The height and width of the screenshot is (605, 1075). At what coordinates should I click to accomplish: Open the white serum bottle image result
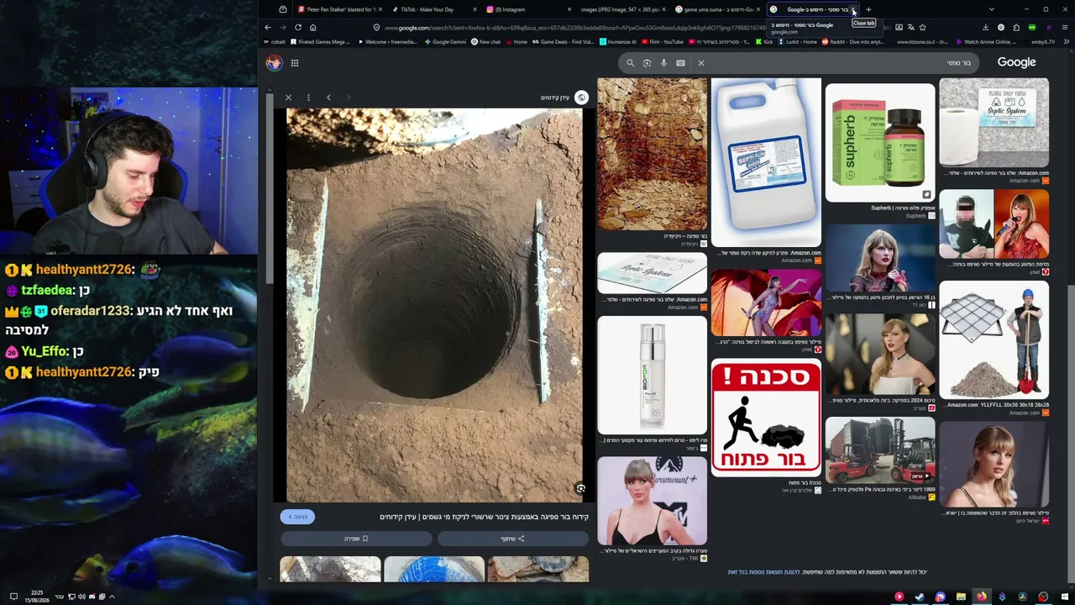(653, 375)
